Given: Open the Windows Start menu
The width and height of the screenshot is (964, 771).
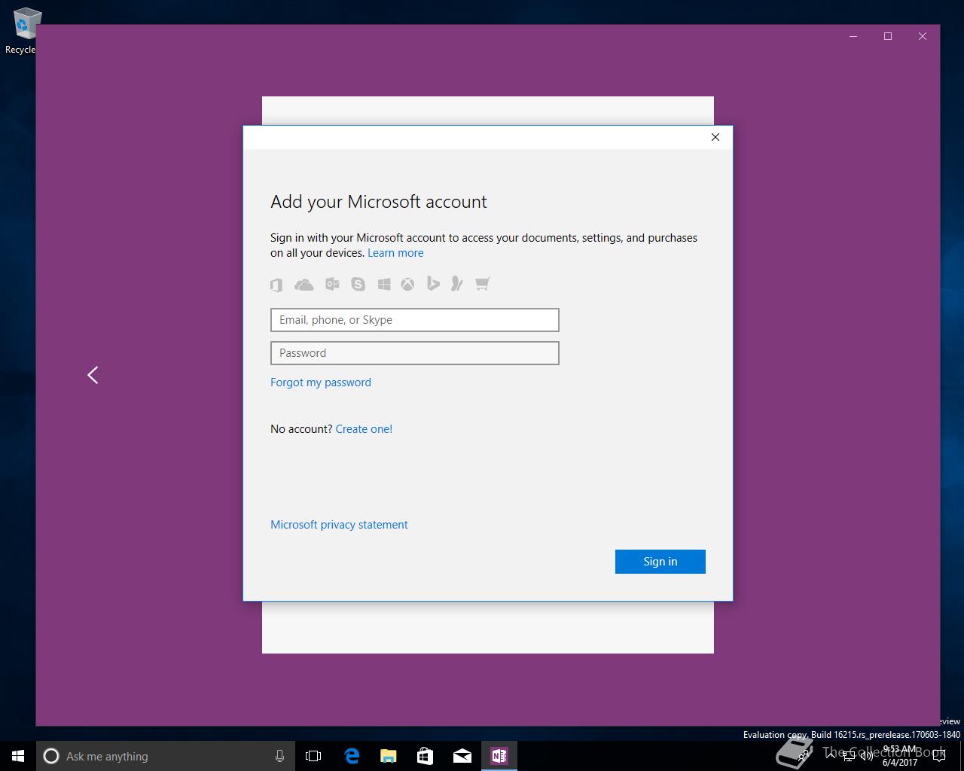Looking at the screenshot, I should pos(18,756).
